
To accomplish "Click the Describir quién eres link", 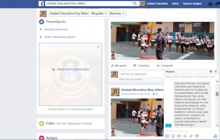I will 56,29.
